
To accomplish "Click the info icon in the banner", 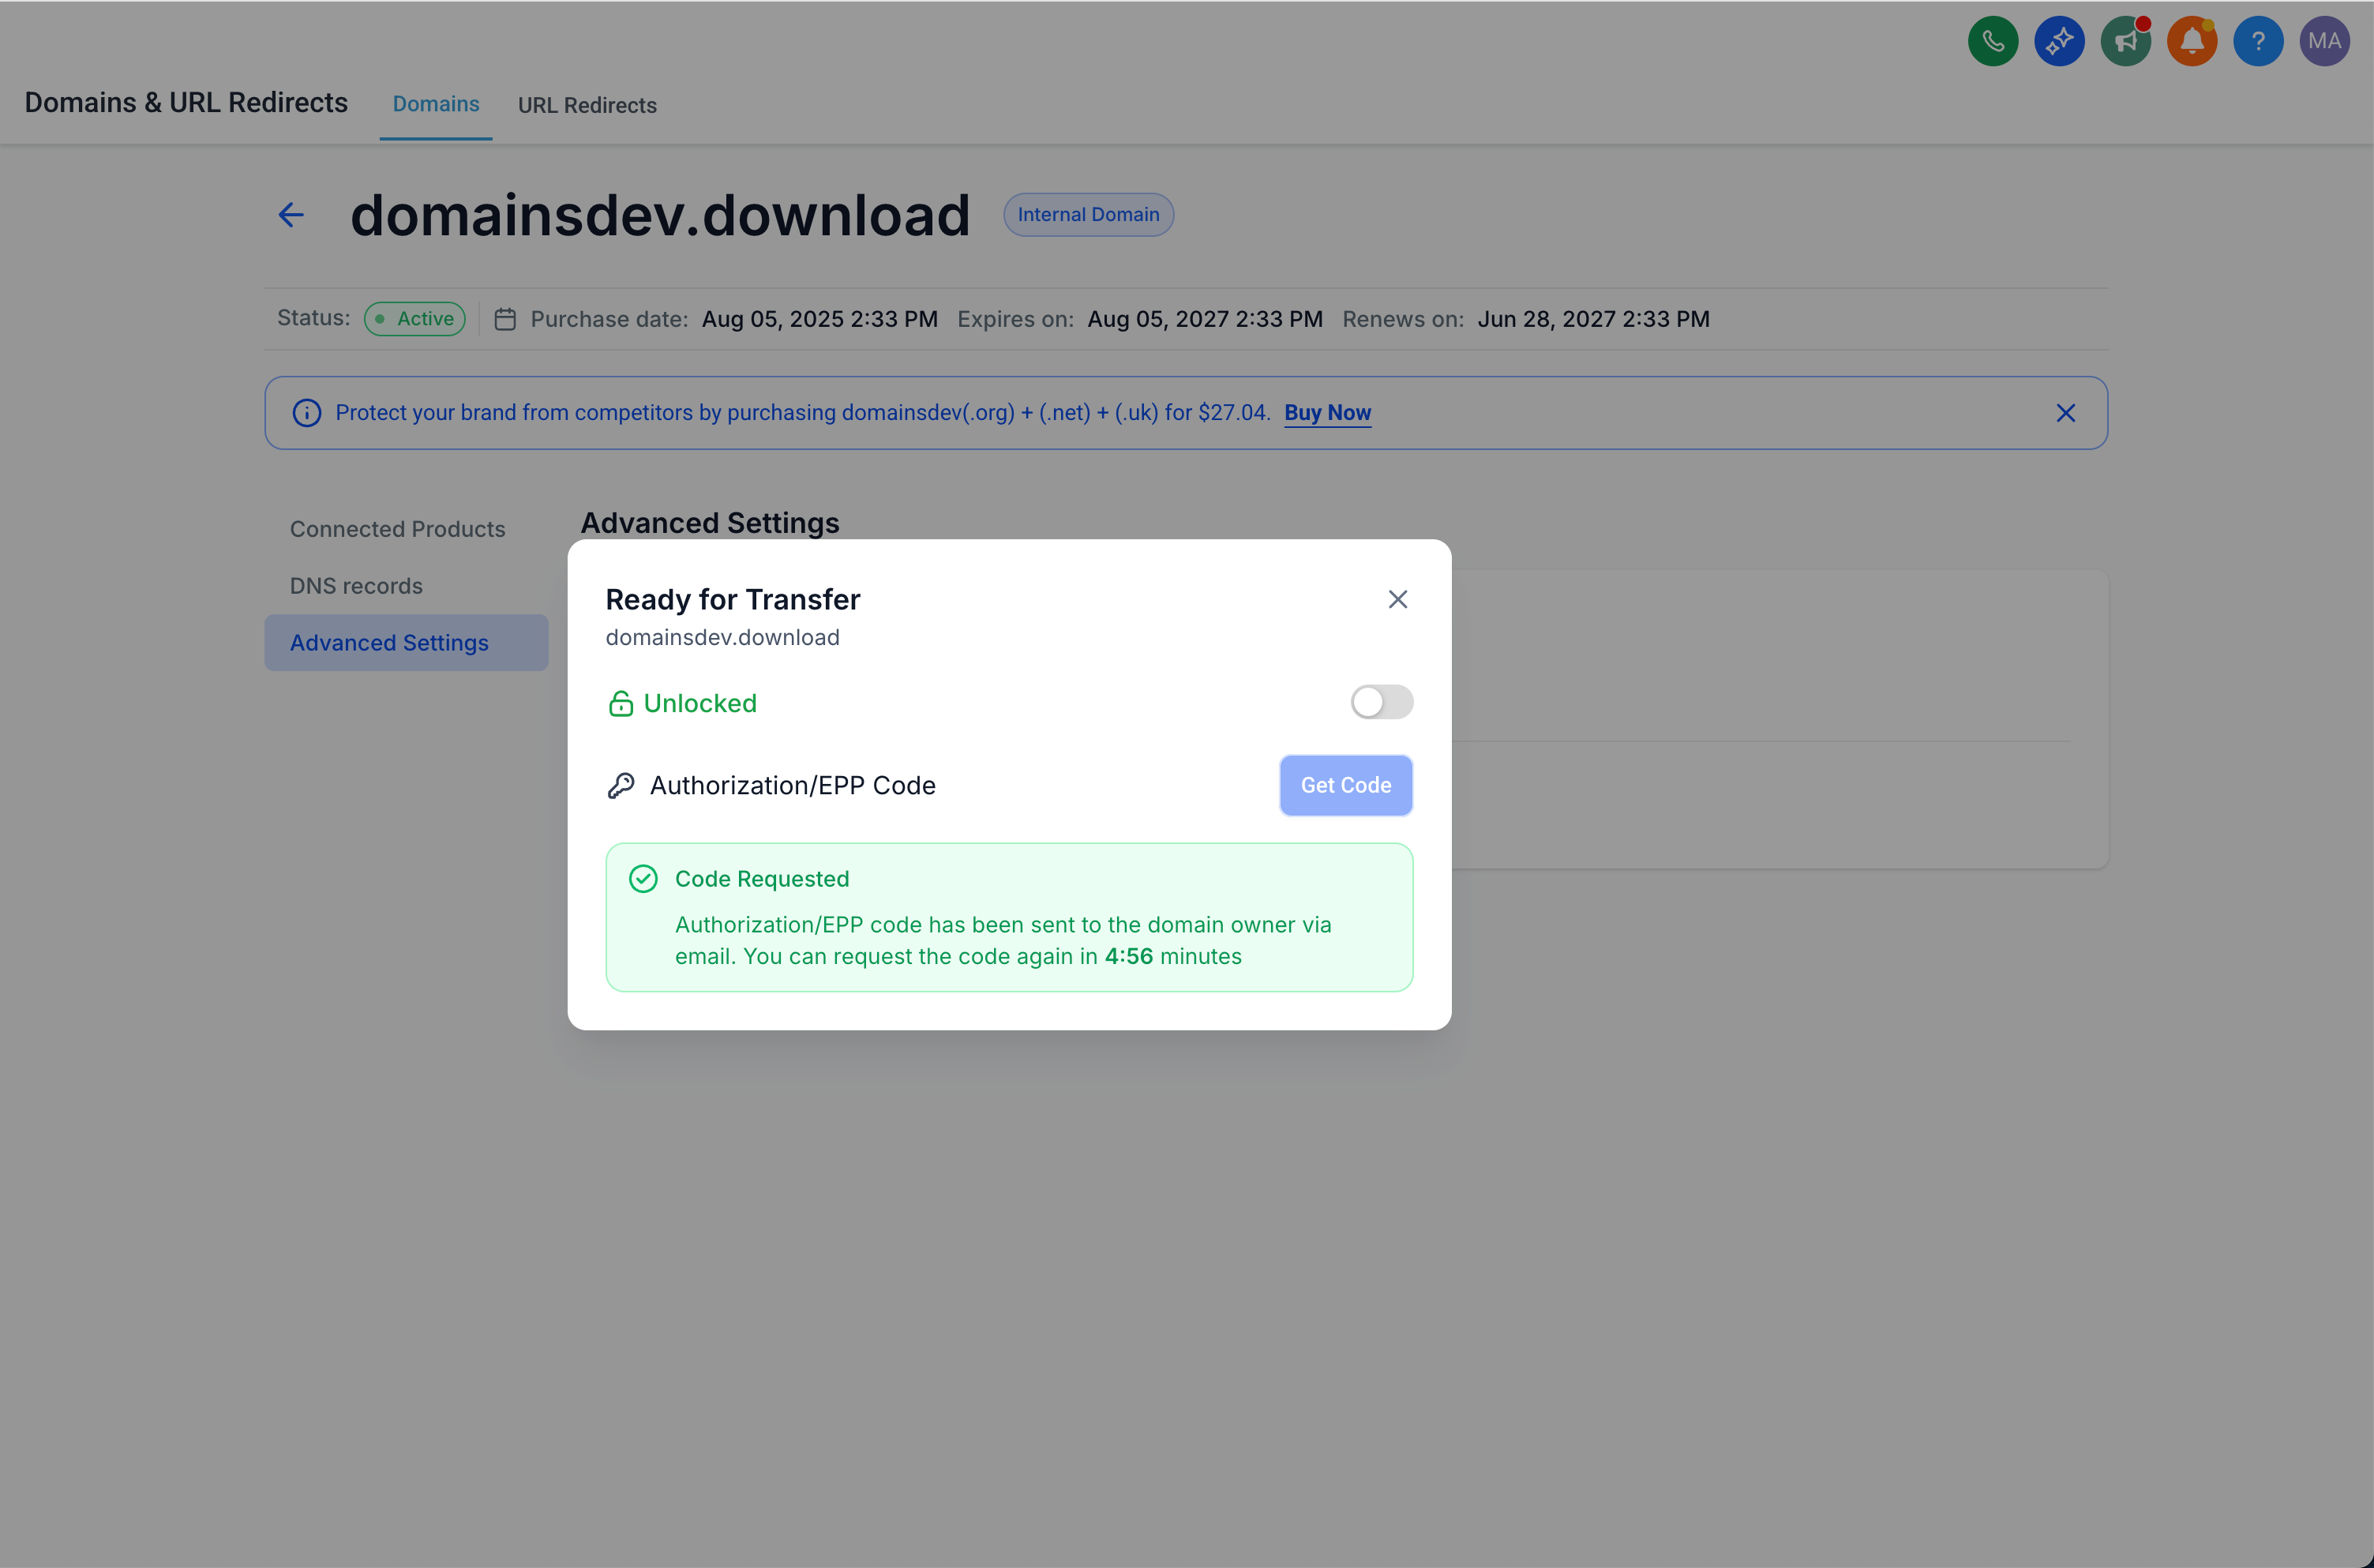I will click(307, 413).
